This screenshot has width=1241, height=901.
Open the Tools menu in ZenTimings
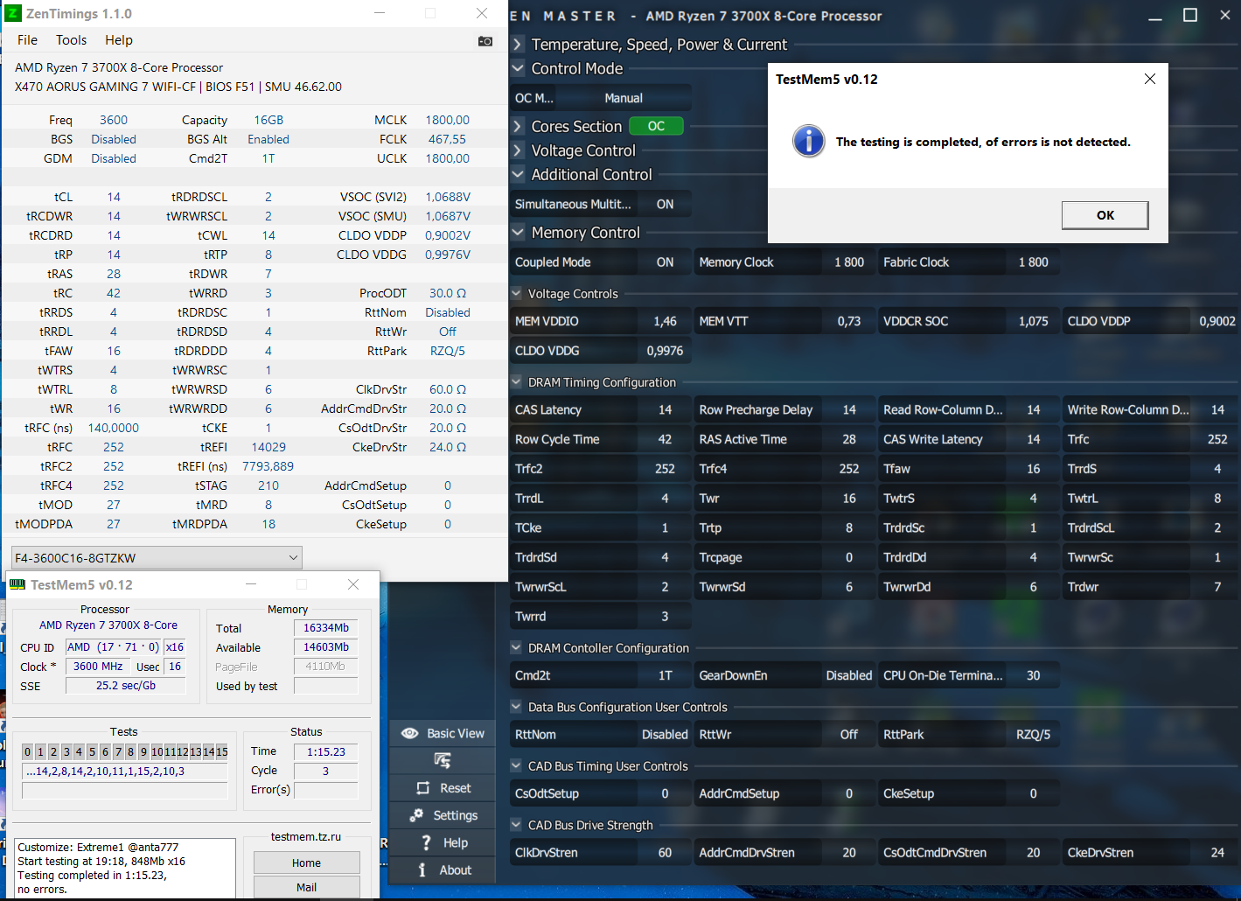pyautogui.click(x=71, y=40)
